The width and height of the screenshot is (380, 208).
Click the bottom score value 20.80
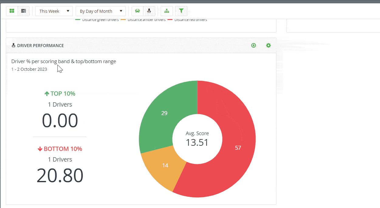pyautogui.click(x=60, y=176)
